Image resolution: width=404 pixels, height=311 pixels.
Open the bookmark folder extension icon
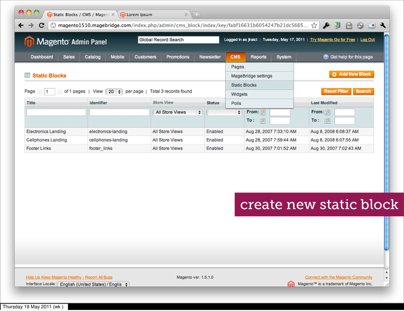tap(372, 25)
